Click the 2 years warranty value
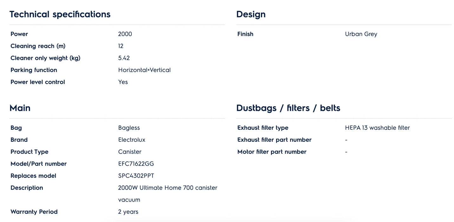 [128, 212]
